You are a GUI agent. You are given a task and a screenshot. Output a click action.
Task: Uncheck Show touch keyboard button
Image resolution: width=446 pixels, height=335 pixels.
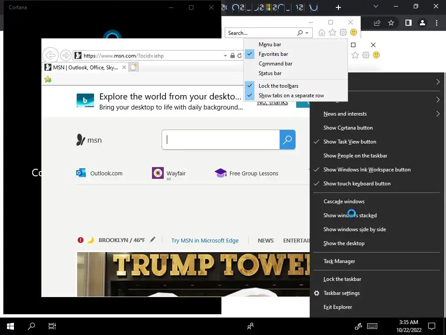point(377,184)
